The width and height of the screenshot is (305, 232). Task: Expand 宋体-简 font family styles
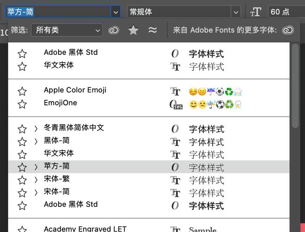[x=36, y=193]
